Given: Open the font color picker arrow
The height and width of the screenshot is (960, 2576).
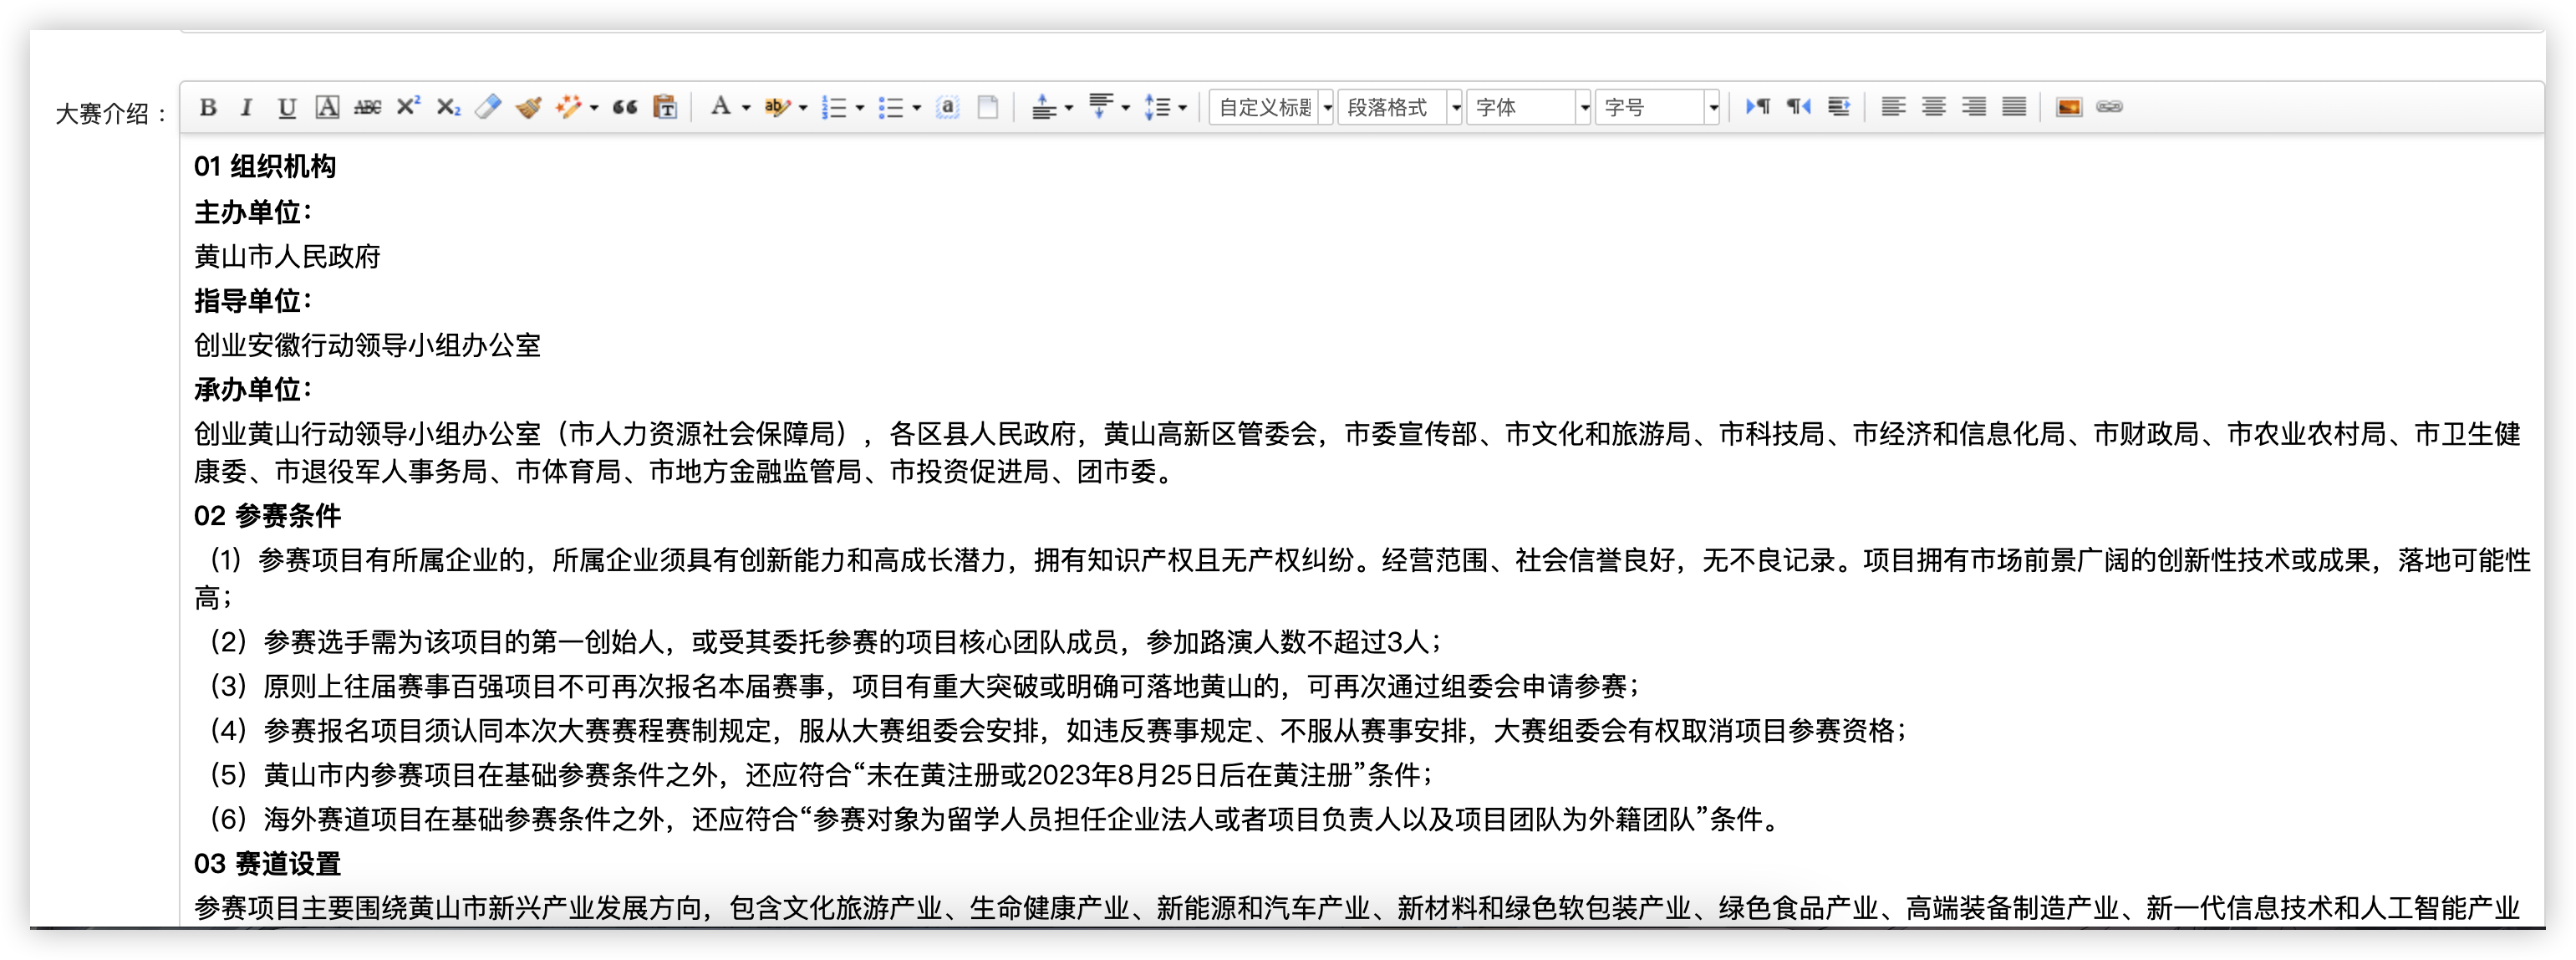Looking at the screenshot, I should [746, 108].
